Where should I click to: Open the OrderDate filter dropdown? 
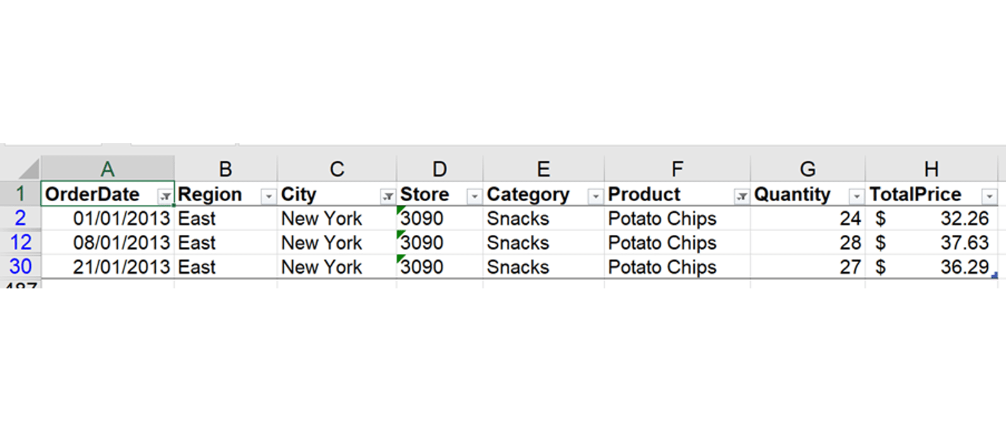pos(165,197)
